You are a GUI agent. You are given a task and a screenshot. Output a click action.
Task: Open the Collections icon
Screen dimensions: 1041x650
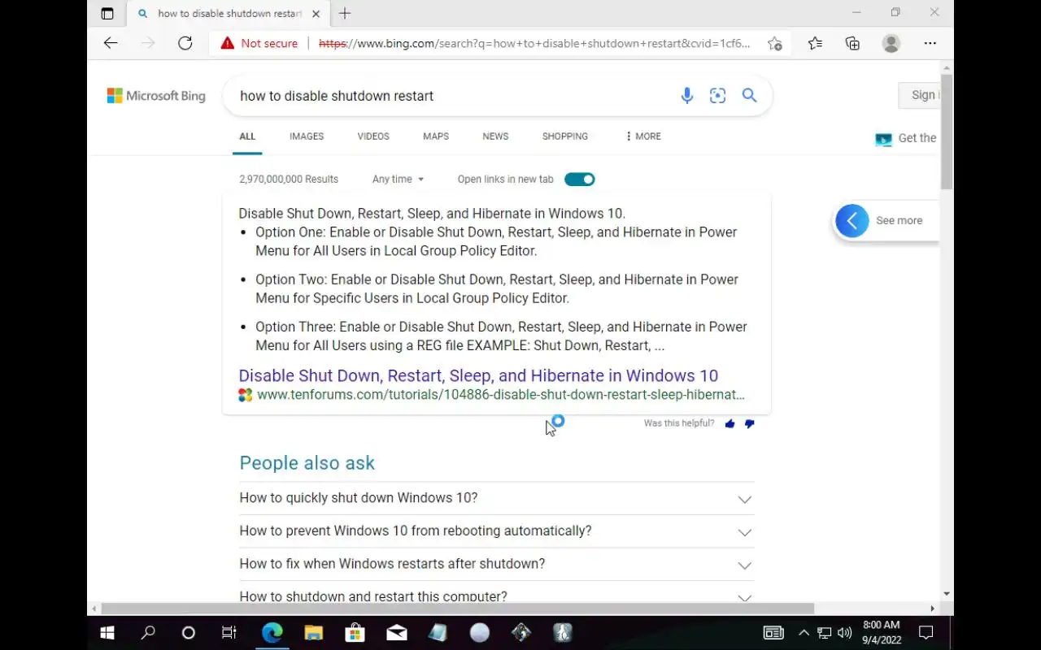coord(852,43)
